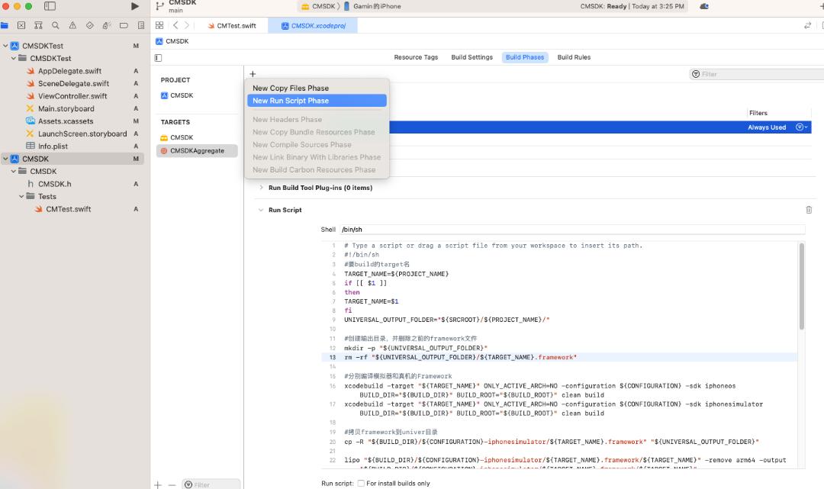Open the Build Rules tab
Screen dimensions: 824x489
574,57
